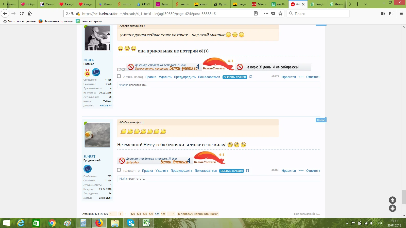Go to page 425 in pagination
Screen dimensions: 406x228
click(163, 214)
